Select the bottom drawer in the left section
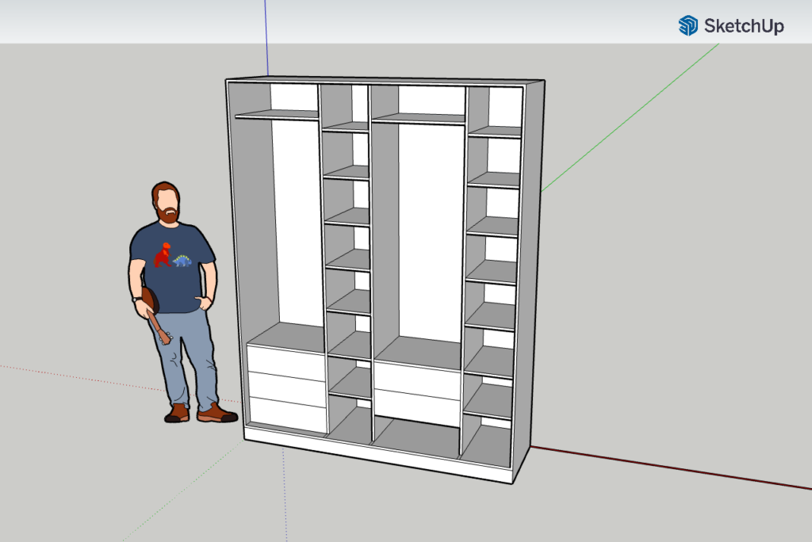This screenshot has height=542, width=812. click(287, 414)
